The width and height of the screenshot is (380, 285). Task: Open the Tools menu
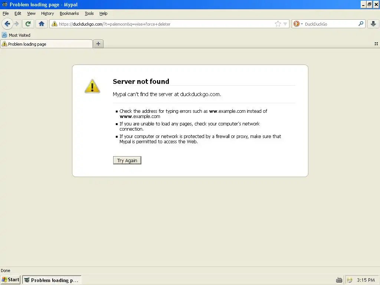pyautogui.click(x=89, y=14)
